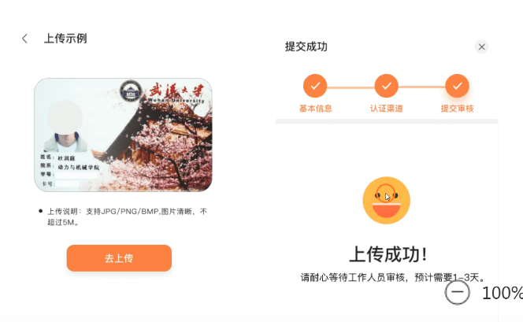Image resolution: width=523 pixels, height=322 pixels.
Task: Click the 提交成功 dialog title
Action: click(x=306, y=46)
